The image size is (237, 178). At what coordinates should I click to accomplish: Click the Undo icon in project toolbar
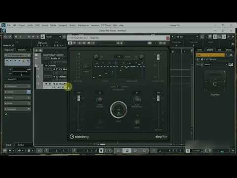pyautogui.click(x=5, y=37)
